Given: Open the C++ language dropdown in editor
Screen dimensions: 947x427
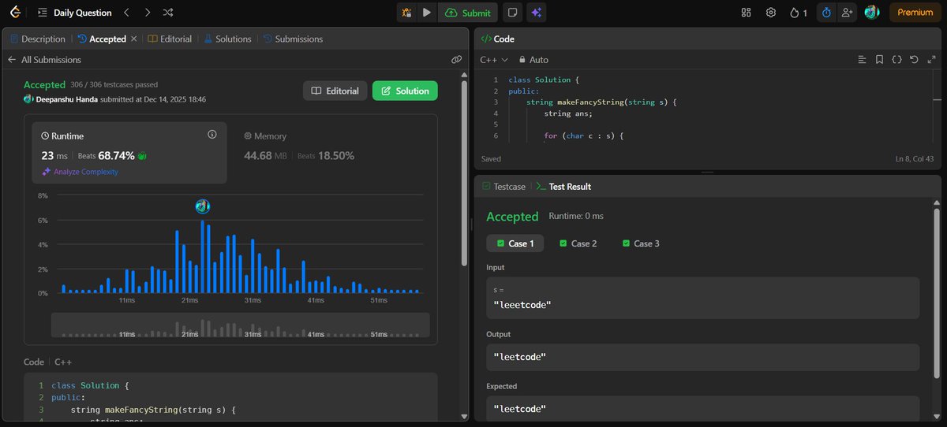Looking at the screenshot, I should (x=494, y=60).
